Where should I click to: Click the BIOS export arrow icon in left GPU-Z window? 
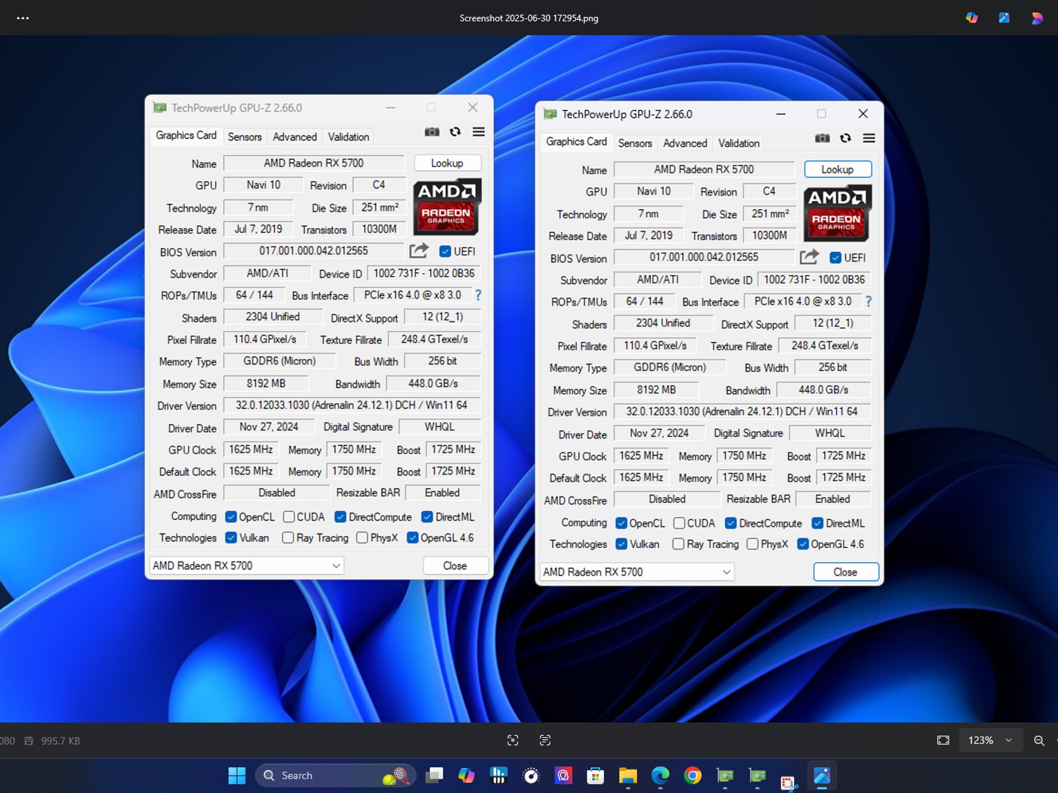point(419,251)
